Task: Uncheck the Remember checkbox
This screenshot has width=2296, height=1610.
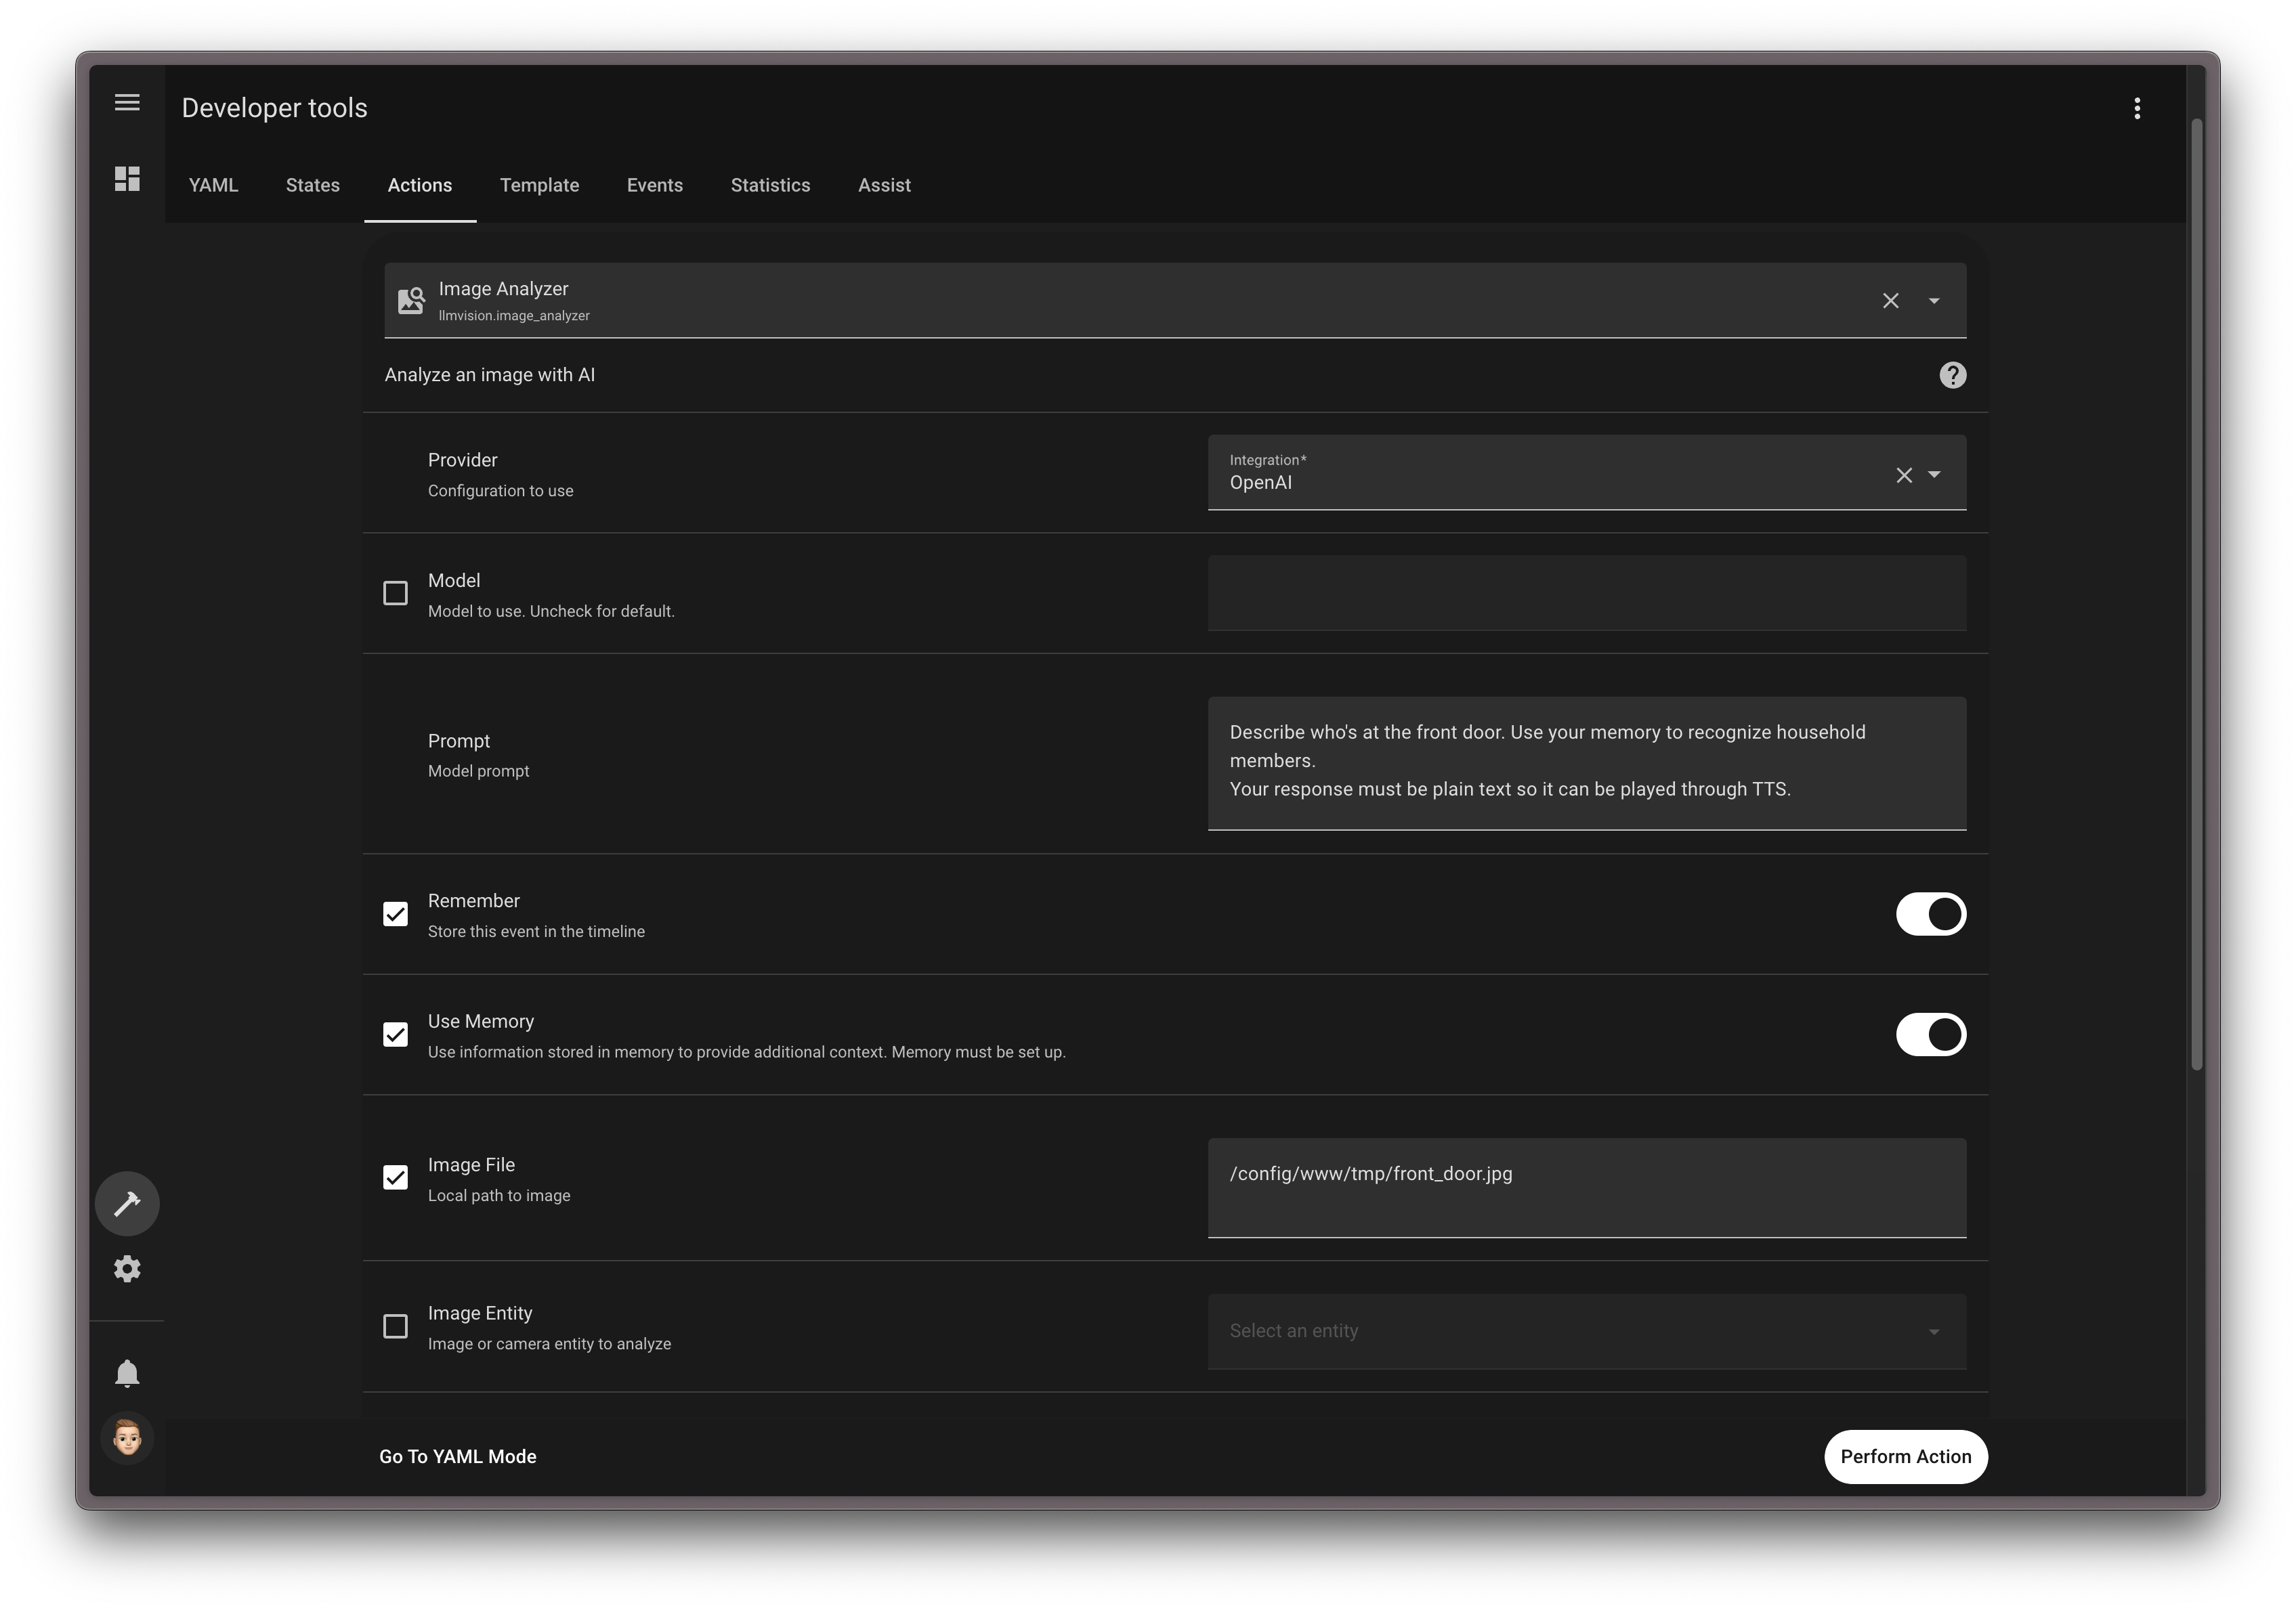Action: pyautogui.click(x=395, y=915)
